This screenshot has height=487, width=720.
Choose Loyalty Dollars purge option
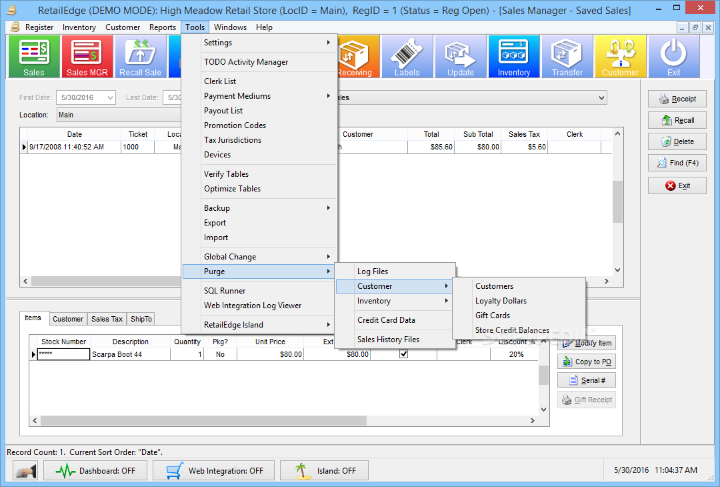point(519,301)
